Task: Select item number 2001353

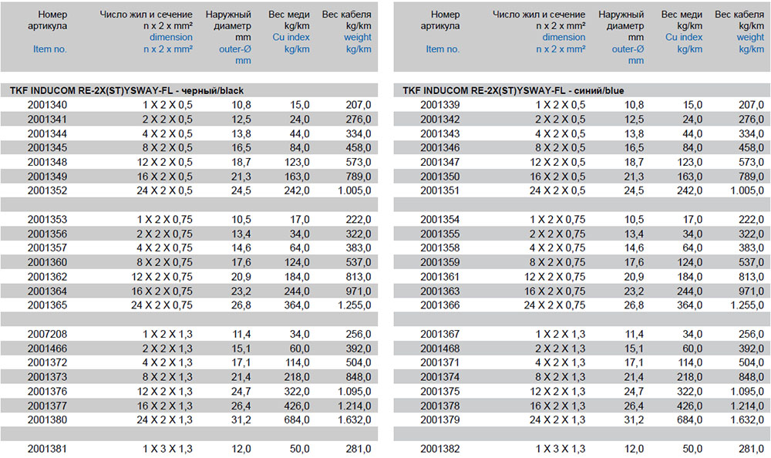Action: pos(47,220)
